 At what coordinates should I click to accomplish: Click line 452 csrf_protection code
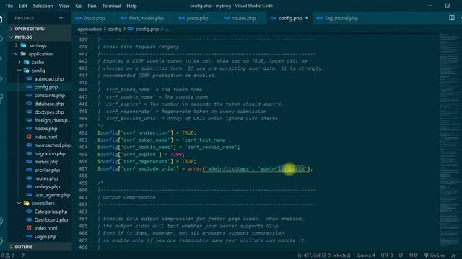coord(147,132)
